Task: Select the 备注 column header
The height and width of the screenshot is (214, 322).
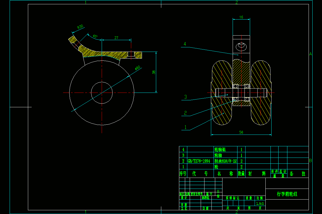Action: [x=298, y=174]
